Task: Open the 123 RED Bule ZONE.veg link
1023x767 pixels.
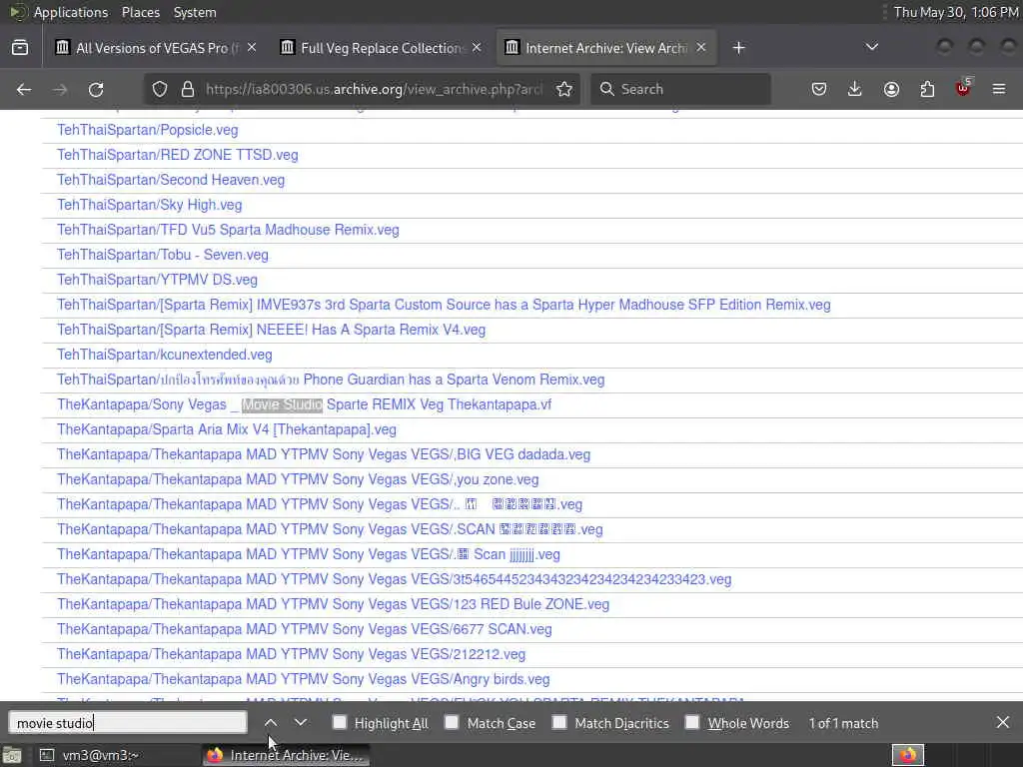Action: [x=333, y=604]
